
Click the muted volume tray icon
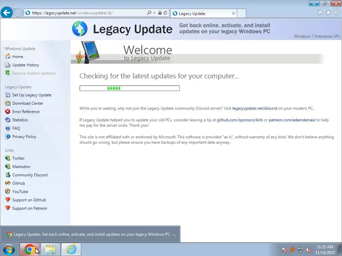coord(308,250)
